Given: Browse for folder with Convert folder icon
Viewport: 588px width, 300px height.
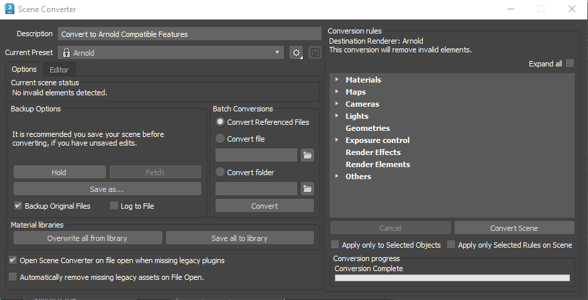Looking at the screenshot, I should [x=307, y=188].
